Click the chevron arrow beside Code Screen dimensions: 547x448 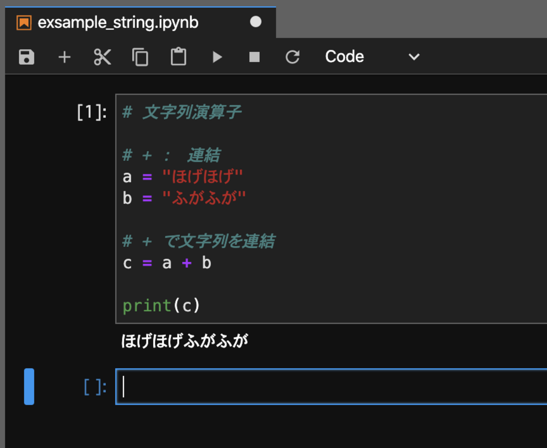[x=414, y=57]
